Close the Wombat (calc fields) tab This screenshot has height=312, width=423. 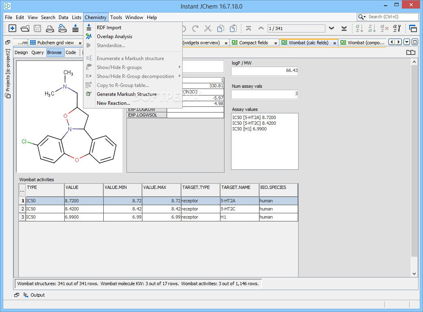tap(334, 43)
